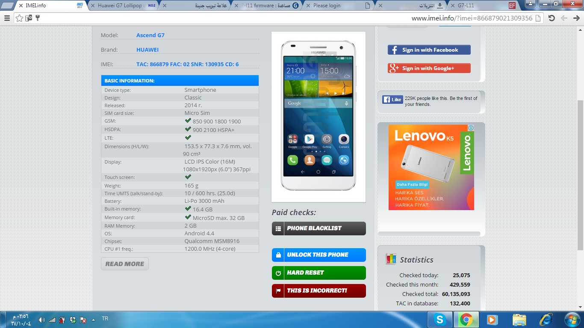This screenshot has height=328, width=584.
Task: Open the Action Center flag icon
Action: click(83, 319)
